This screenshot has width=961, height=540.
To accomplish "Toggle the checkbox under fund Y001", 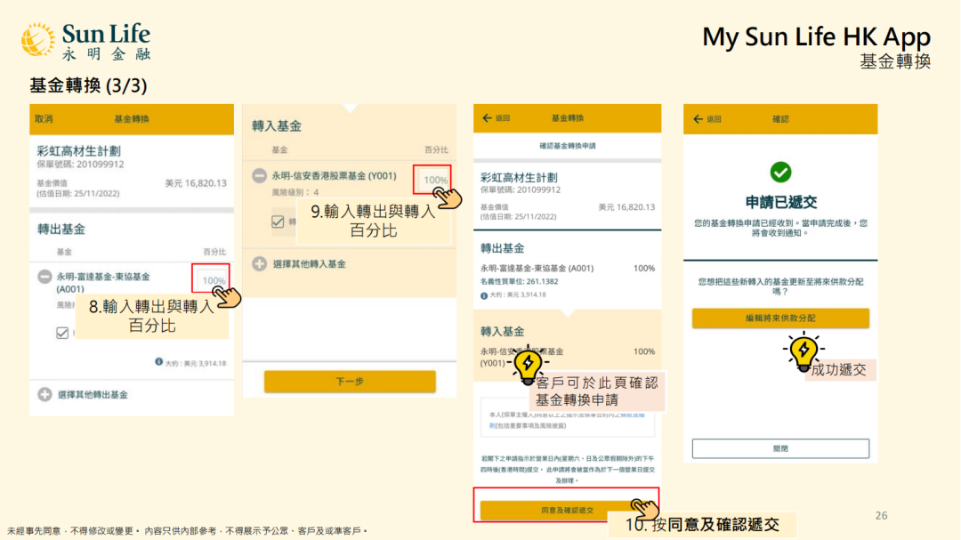I will (x=278, y=222).
